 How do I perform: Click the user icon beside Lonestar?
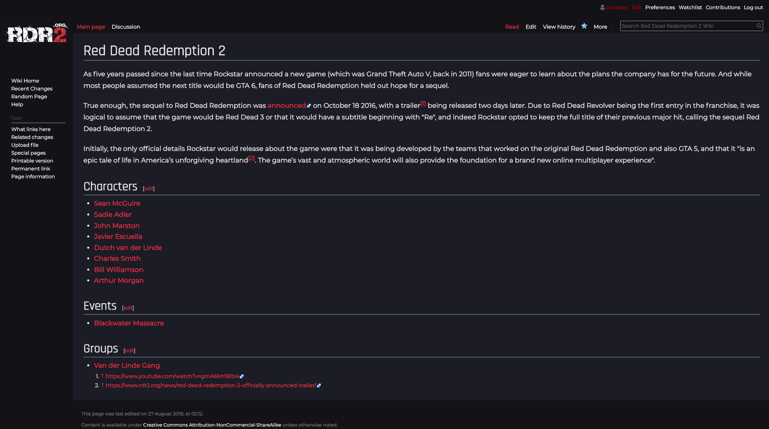(x=602, y=7)
